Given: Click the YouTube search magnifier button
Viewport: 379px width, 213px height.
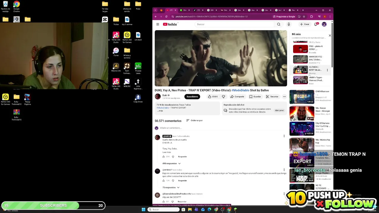Looking at the screenshot, I should [x=279, y=24].
